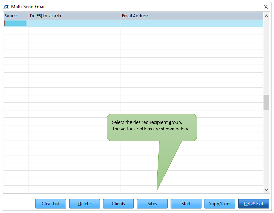The height and width of the screenshot is (213, 274).
Task: Click the Sites recipient group button
Action: click(152, 204)
